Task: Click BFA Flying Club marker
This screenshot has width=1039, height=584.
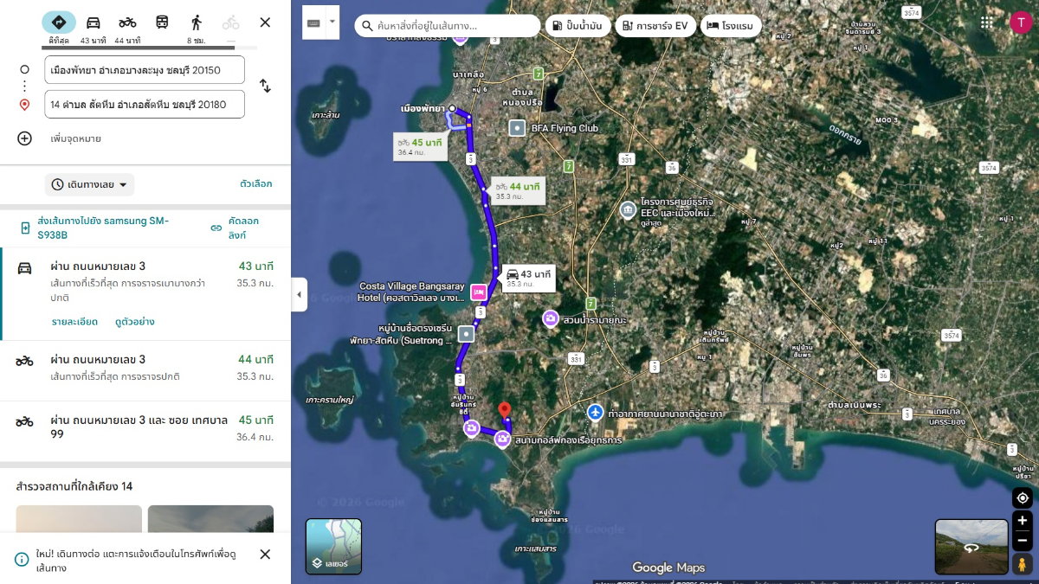Action: [x=517, y=128]
